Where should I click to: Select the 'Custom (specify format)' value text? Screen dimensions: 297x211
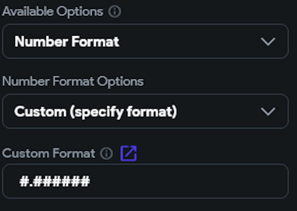click(x=95, y=112)
